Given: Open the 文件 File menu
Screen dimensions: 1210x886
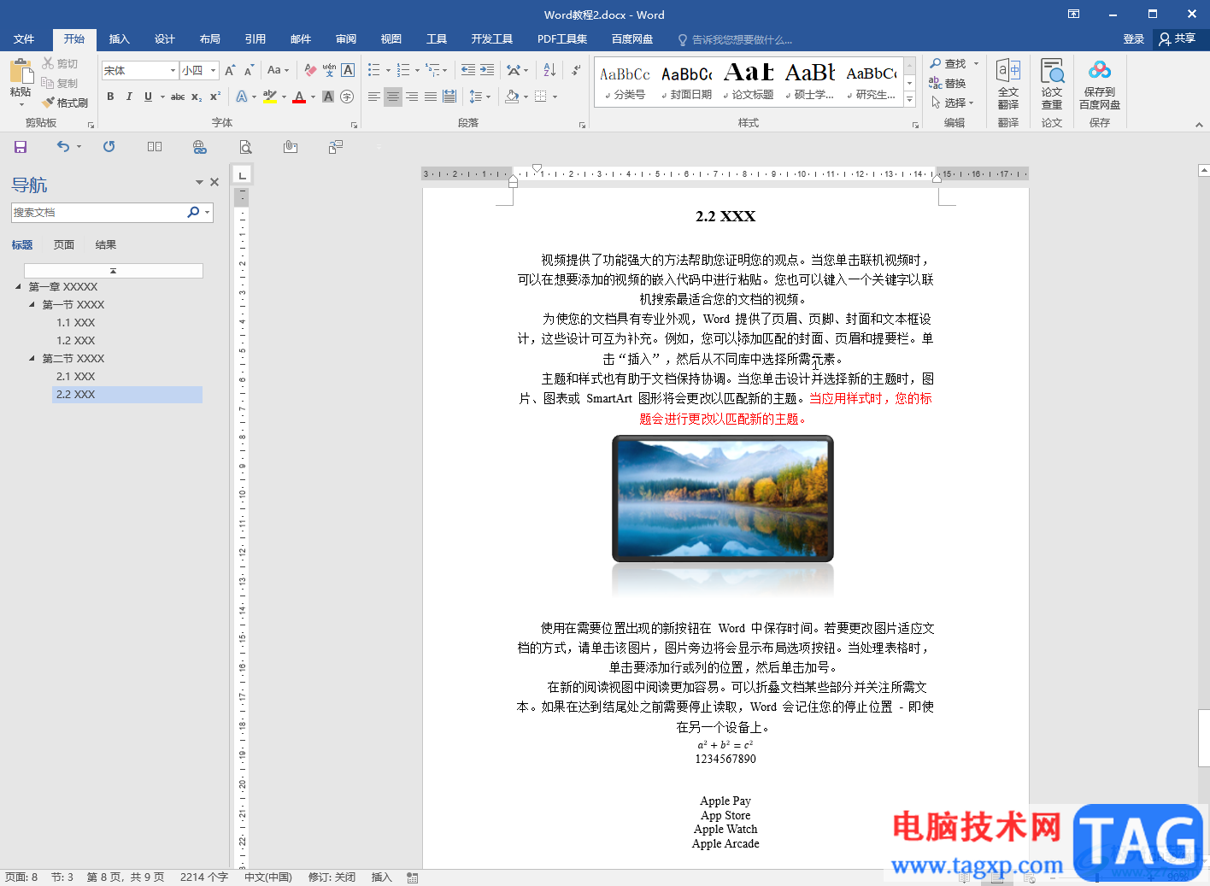Looking at the screenshot, I should (24, 39).
